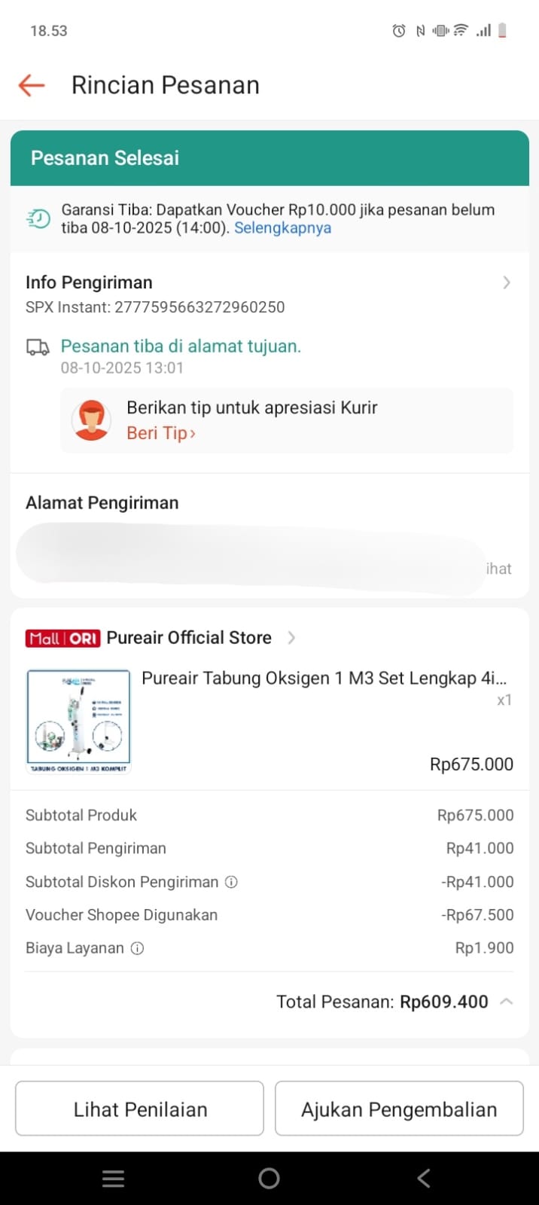This screenshot has height=1205, width=539.
Task: Tap the courier avatar icon
Action: 91,420
